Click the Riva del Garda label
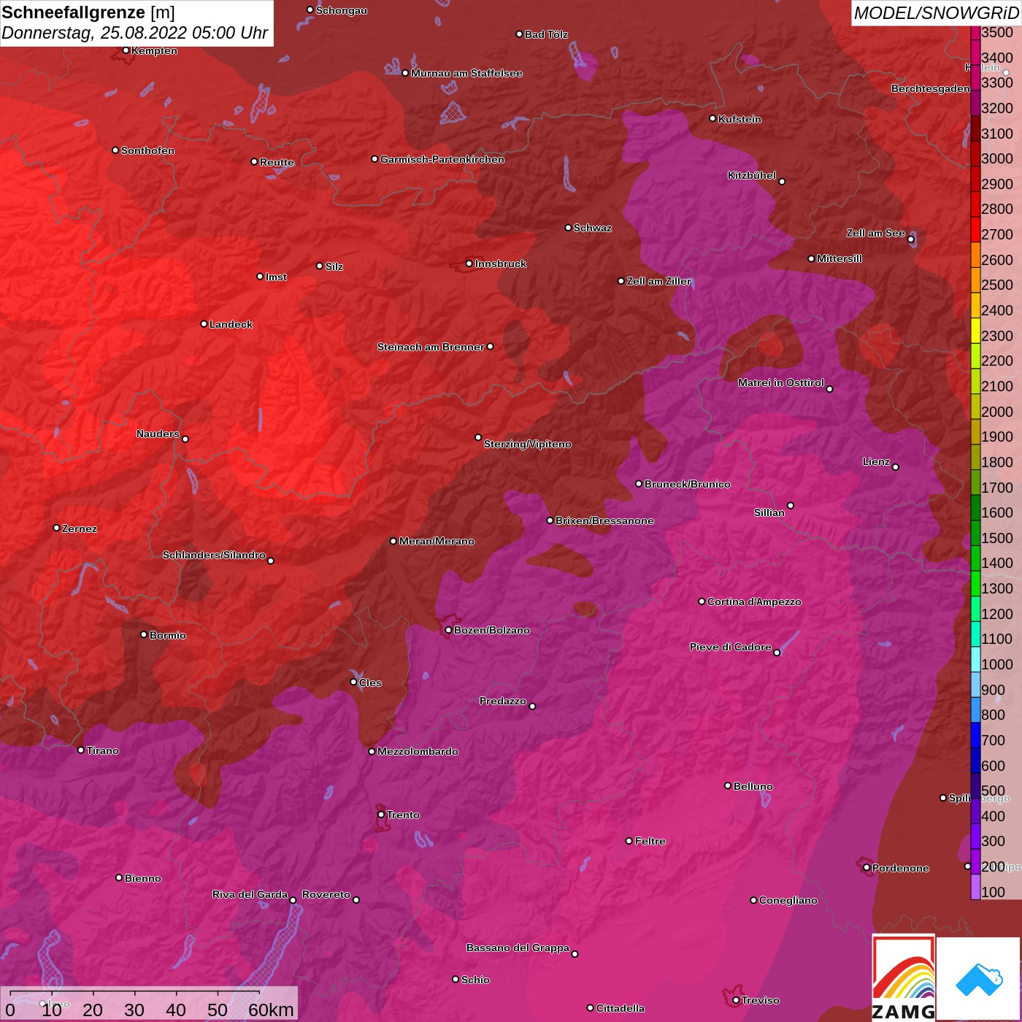 (x=250, y=894)
